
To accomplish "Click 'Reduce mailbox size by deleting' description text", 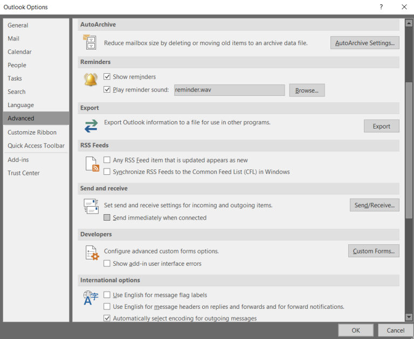I will (206, 43).
